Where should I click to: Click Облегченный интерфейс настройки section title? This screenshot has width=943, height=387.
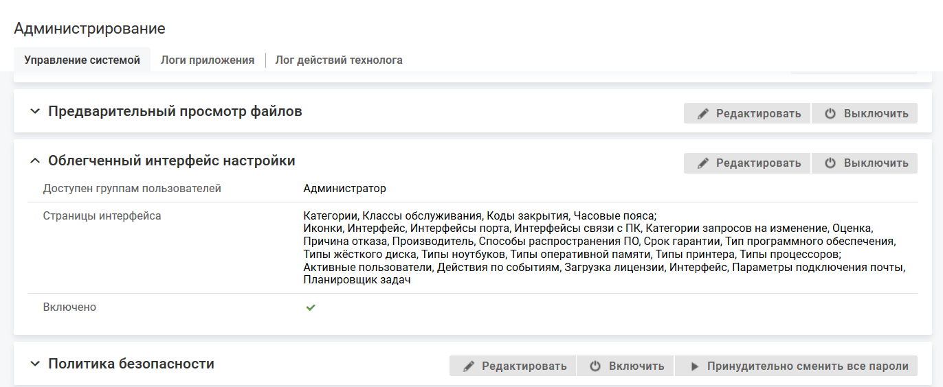click(x=171, y=161)
